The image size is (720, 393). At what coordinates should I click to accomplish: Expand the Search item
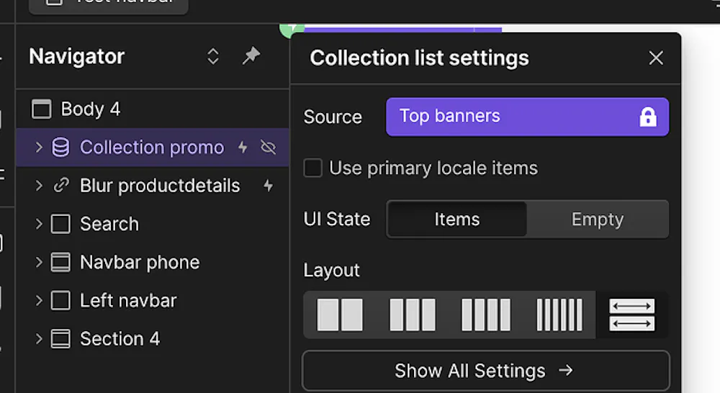tap(39, 224)
